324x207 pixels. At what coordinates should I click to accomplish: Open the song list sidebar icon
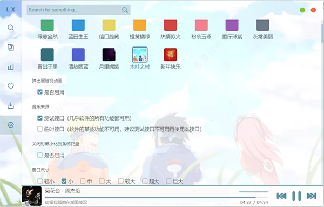point(11,48)
